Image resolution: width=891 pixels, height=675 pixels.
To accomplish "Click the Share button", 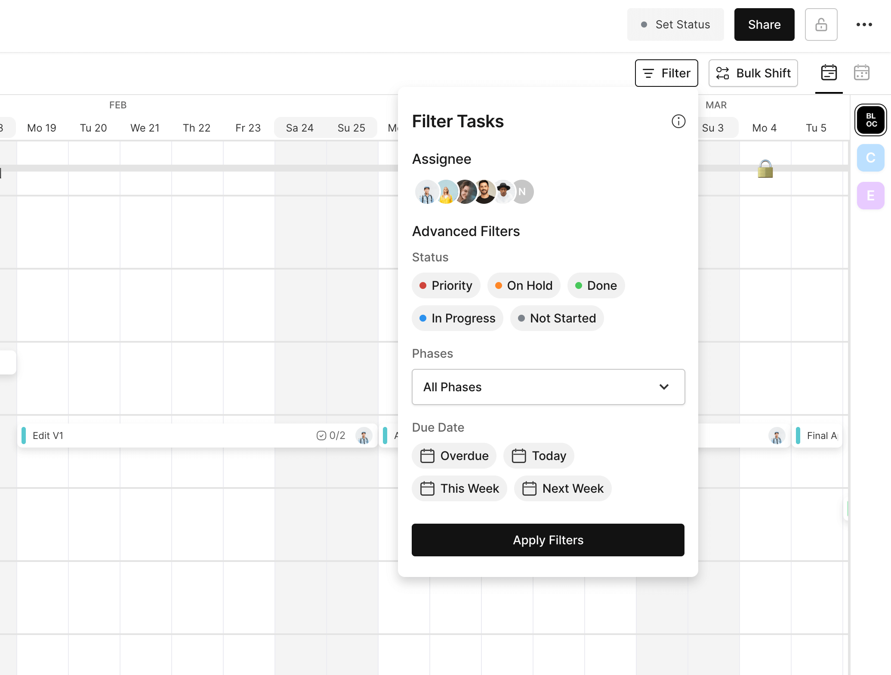I will [764, 25].
